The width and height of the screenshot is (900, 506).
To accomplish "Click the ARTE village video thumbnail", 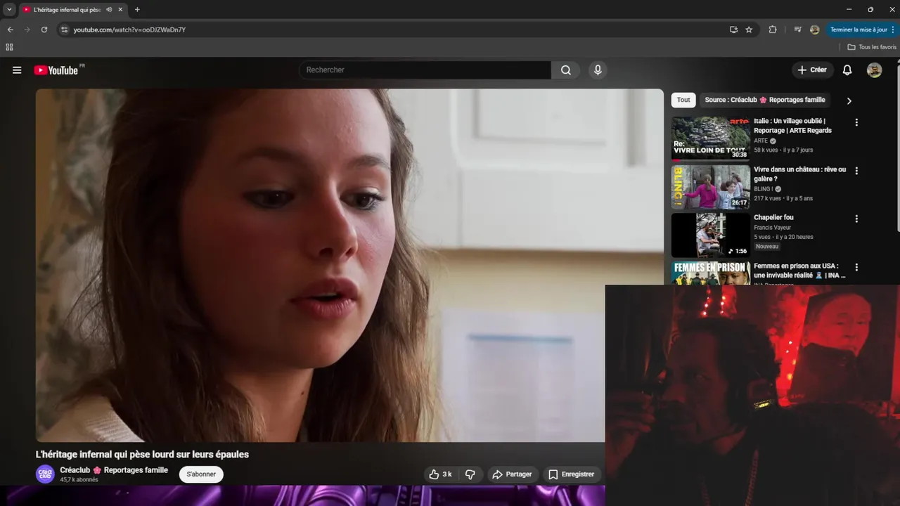I will (710, 138).
